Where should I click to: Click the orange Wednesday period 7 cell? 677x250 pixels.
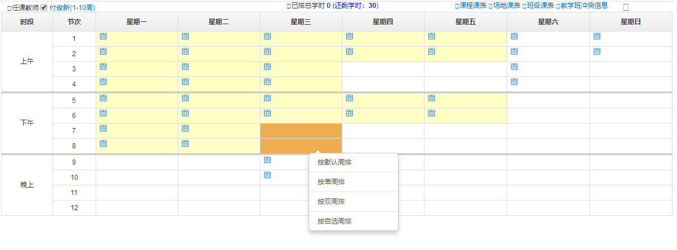point(301,131)
